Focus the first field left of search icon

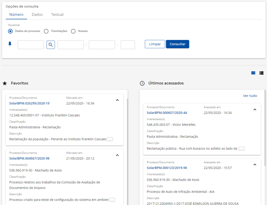coord(31,45)
